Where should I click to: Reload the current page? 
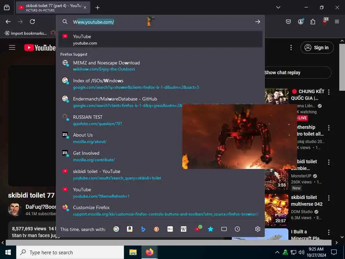(32, 22)
